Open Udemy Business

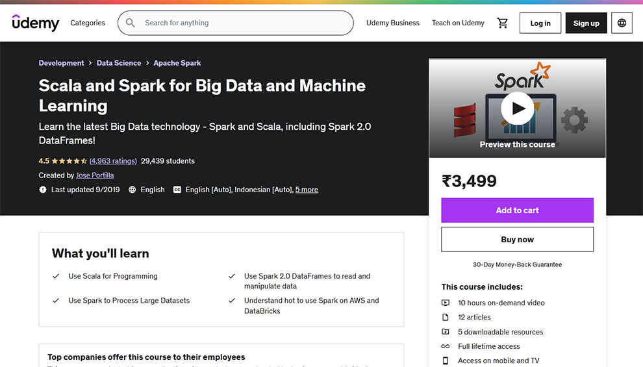point(393,23)
